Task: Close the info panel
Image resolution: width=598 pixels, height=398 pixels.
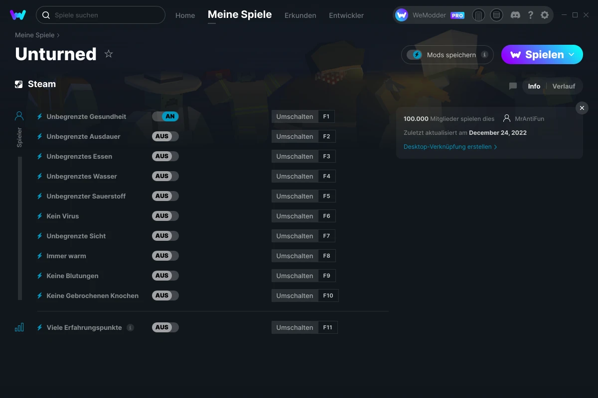Action: click(582, 108)
